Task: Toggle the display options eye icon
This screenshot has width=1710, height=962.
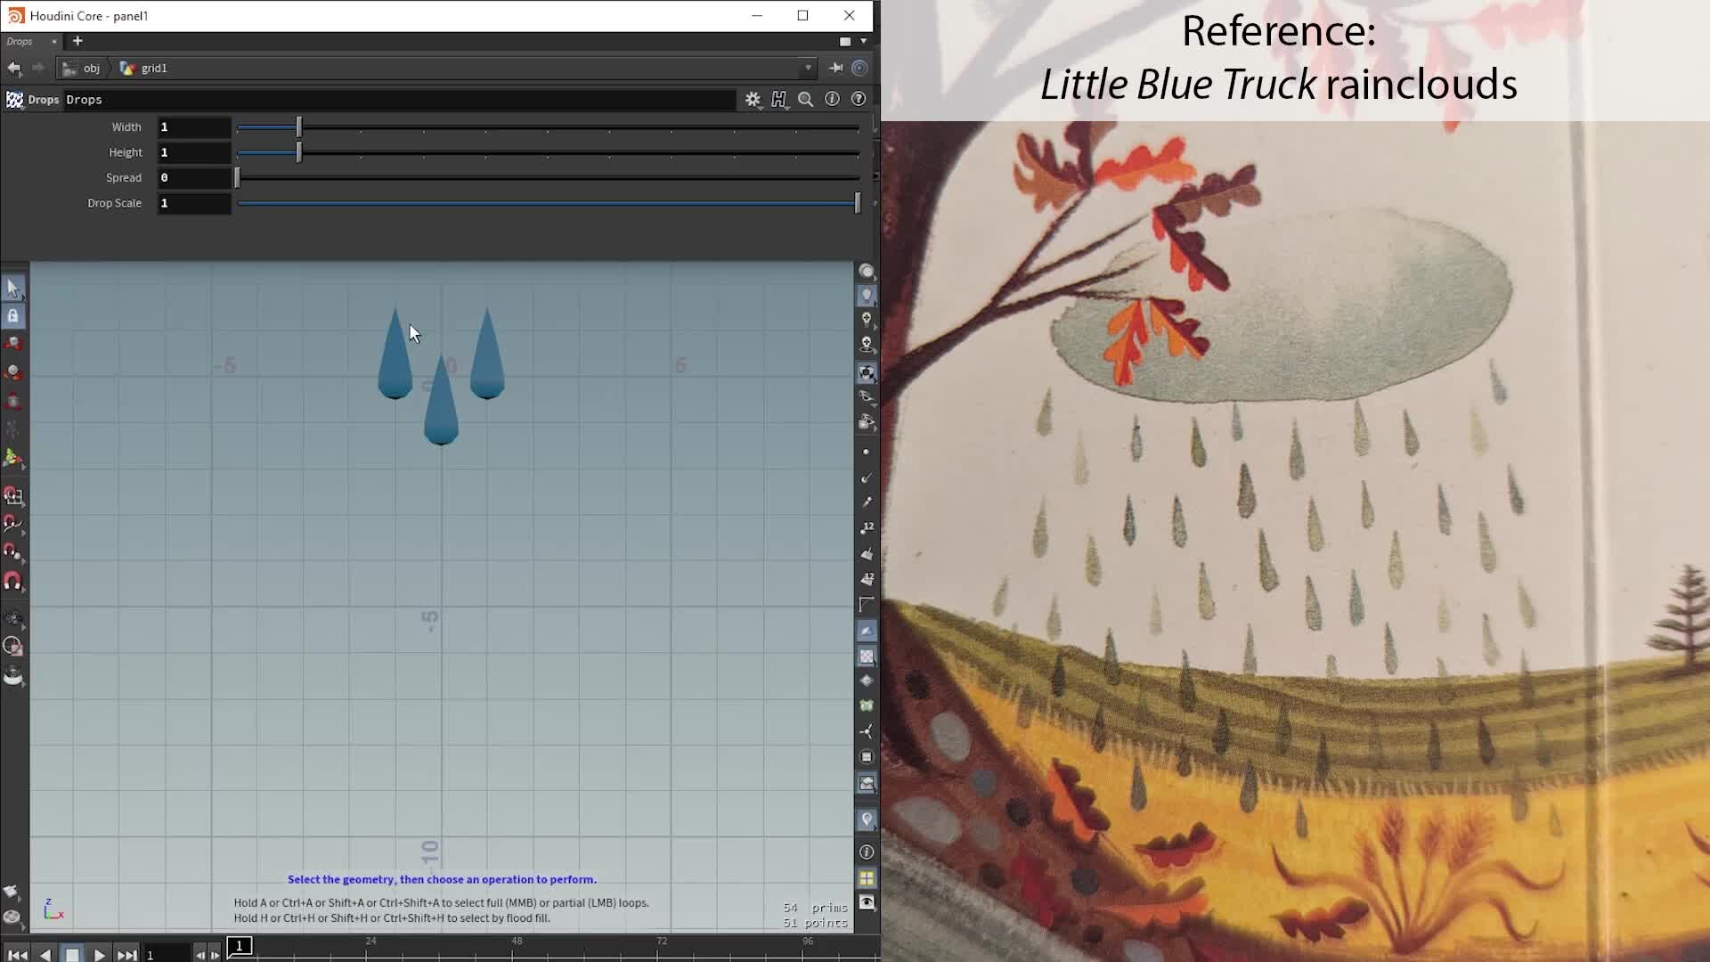Action: coord(867,902)
